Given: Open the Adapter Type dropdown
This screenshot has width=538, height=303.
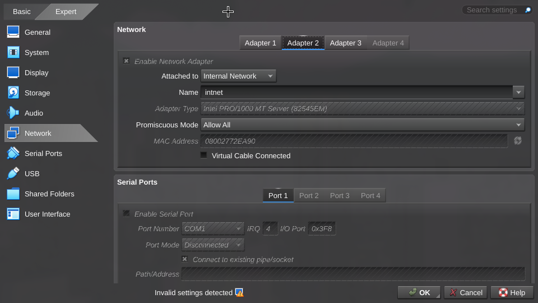Looking at the screenshot, I should [x=363, y=108].
